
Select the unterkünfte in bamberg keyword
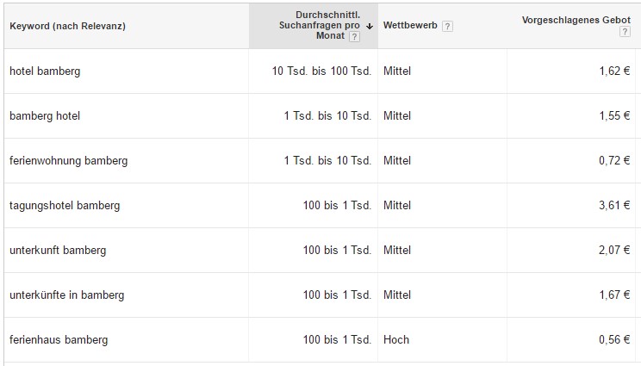pyautogui.click(x=66, y=295)
